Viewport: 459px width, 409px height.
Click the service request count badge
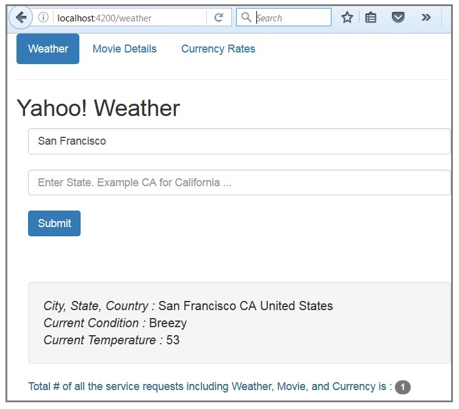[403, 387]
